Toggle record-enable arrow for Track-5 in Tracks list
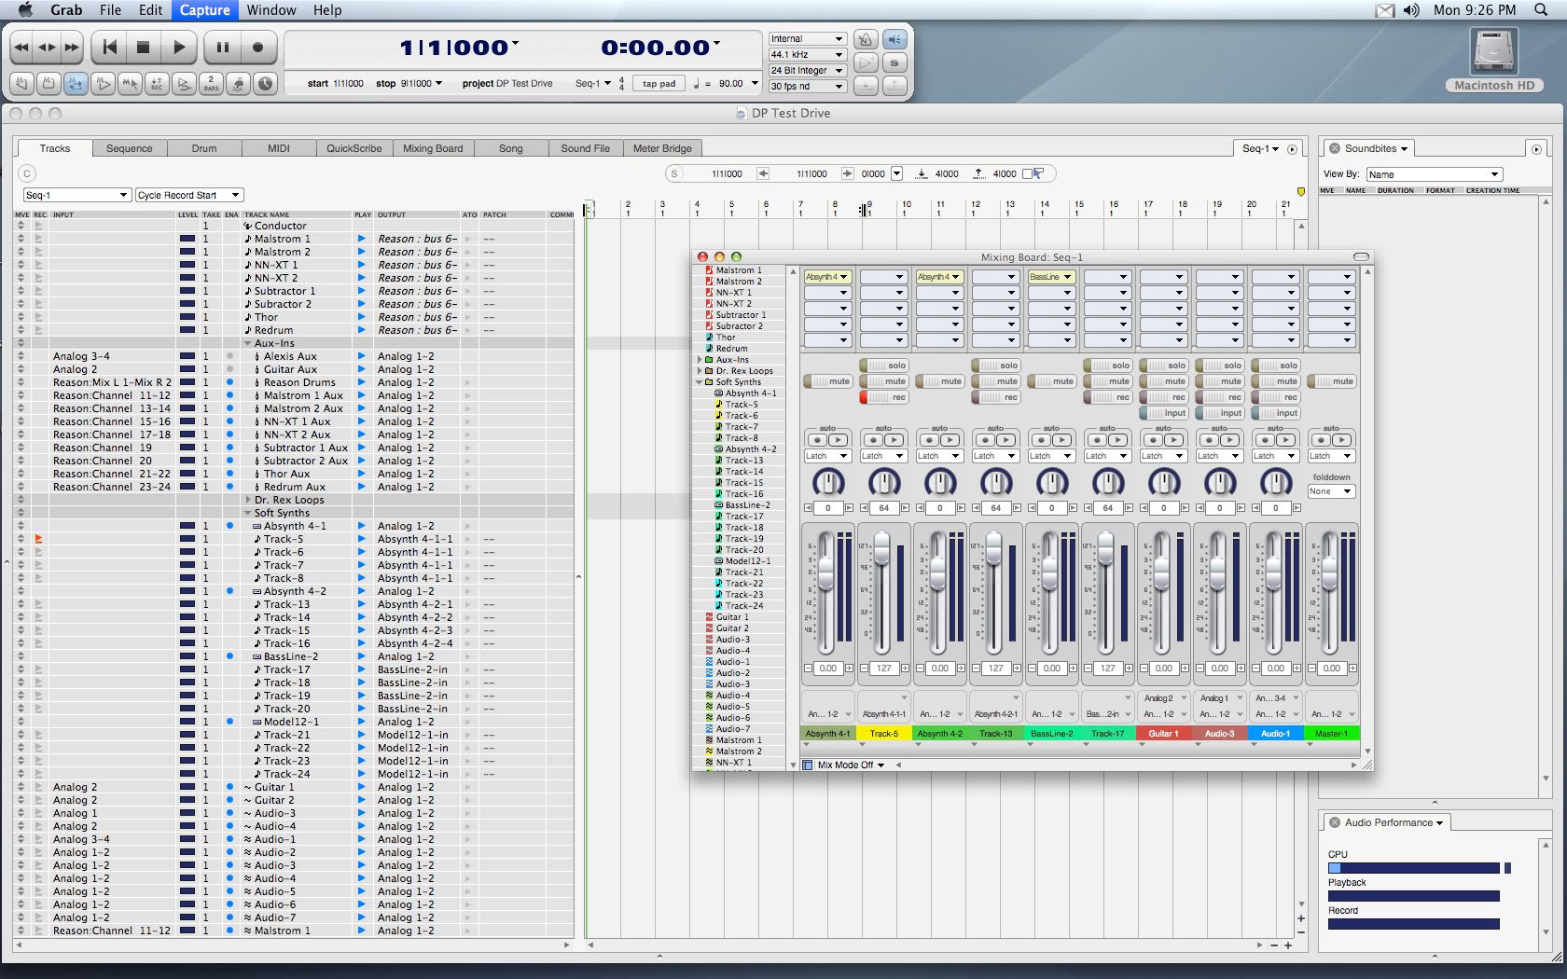1567x979 pixels. click(x=39, y=539)
